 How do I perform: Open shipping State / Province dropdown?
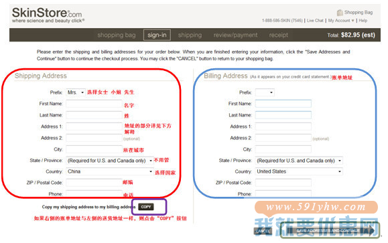(110, 161)
